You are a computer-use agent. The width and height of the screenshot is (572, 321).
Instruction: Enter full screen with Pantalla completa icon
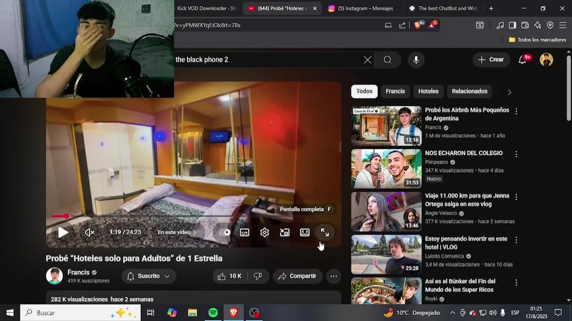(325, 232)
